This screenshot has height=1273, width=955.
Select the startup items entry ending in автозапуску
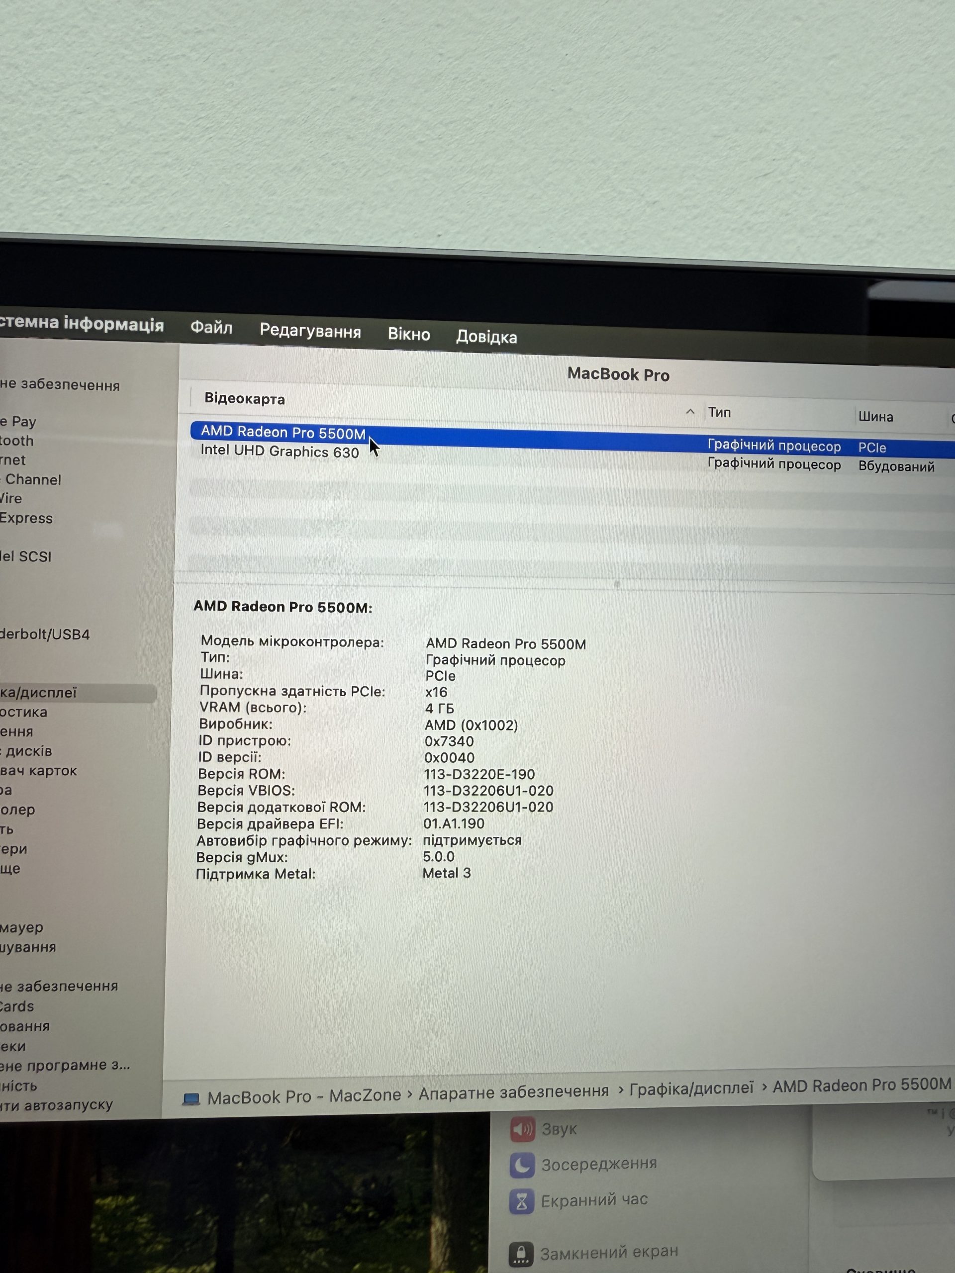tap(56, 1104)
